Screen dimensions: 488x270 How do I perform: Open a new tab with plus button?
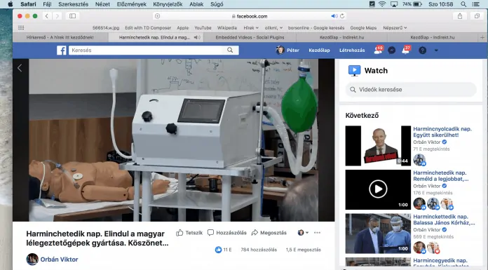tap(482, 37)
